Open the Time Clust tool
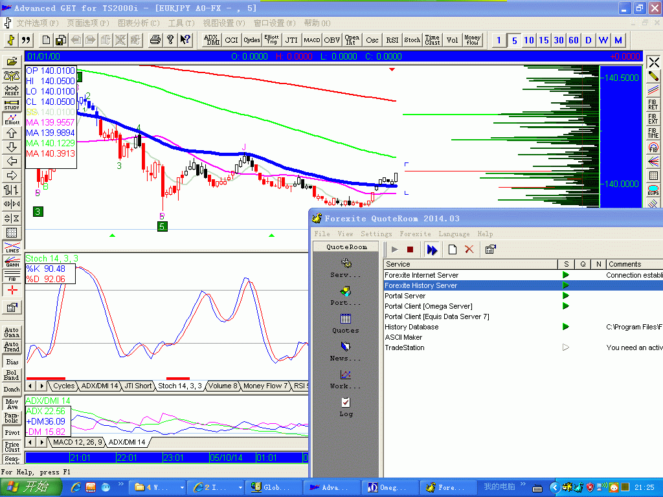 [432, 40]
